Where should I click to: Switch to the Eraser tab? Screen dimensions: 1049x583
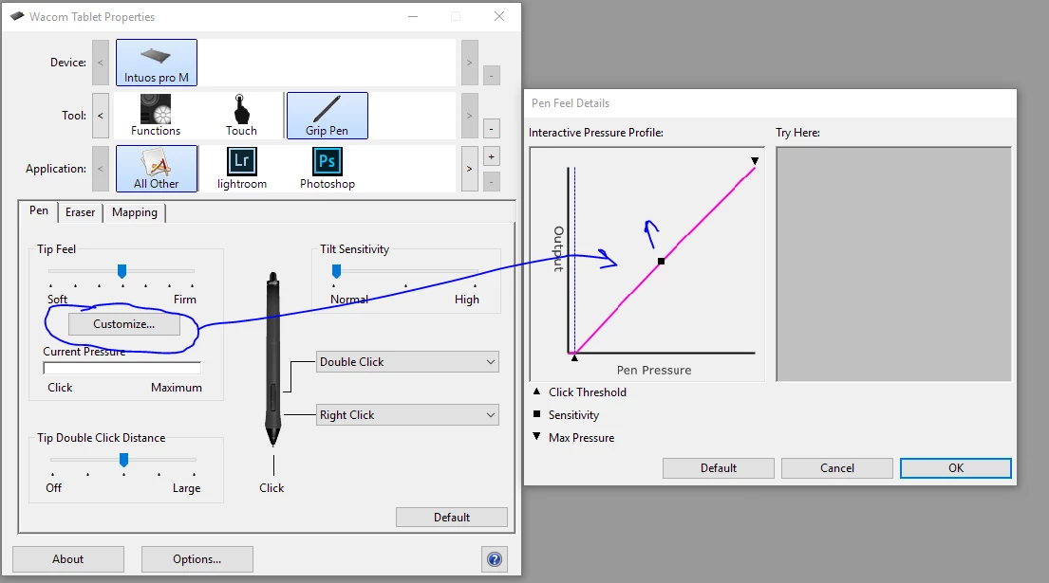point(81,212)
